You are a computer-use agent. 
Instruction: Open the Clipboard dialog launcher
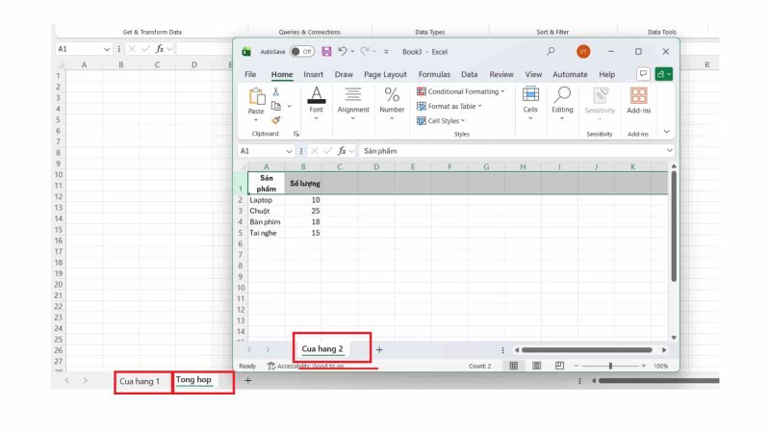pos(296,134)
